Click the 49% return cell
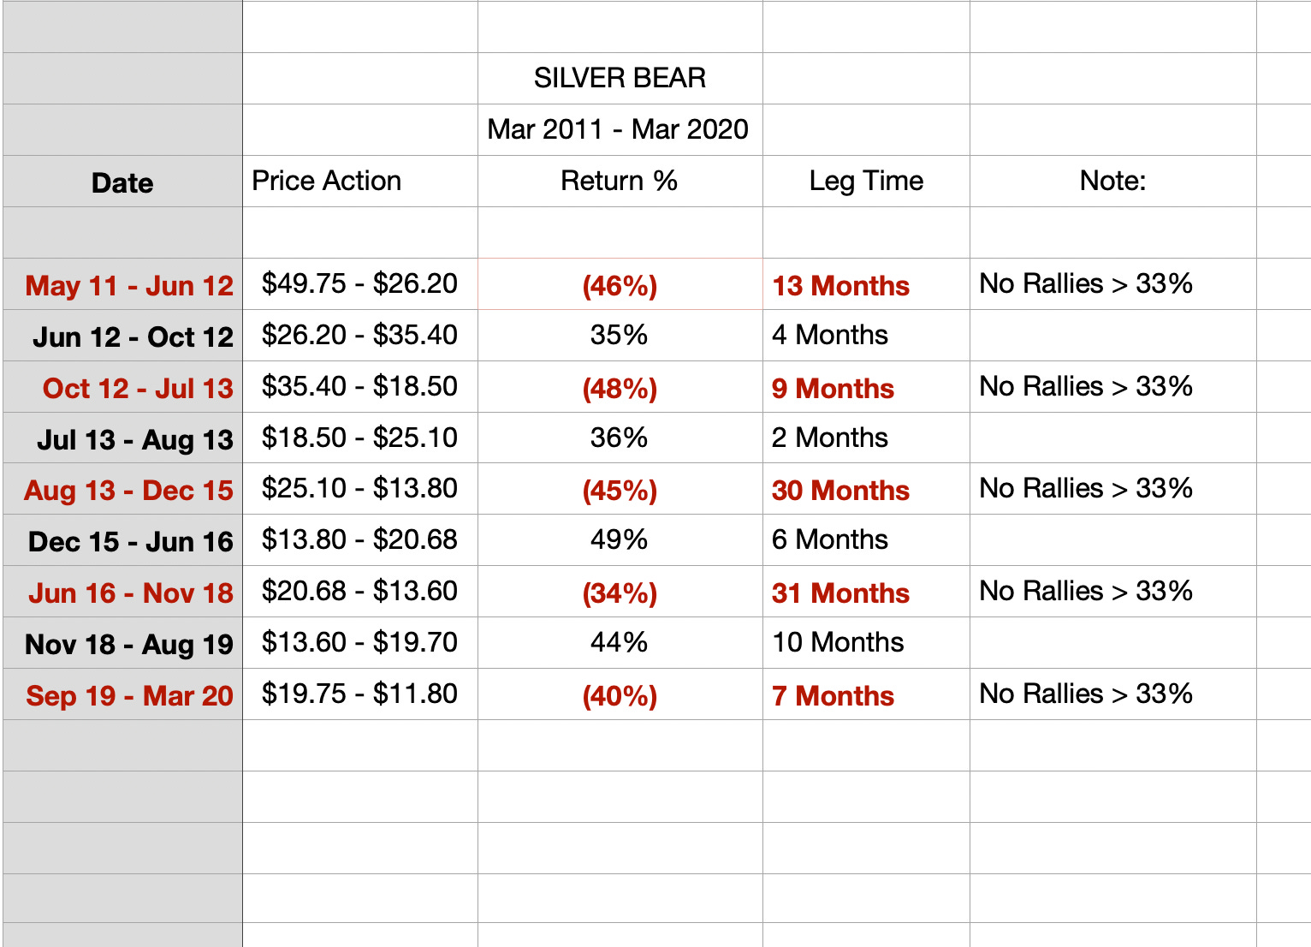The image size is (1311, 947). pos(620,540)
